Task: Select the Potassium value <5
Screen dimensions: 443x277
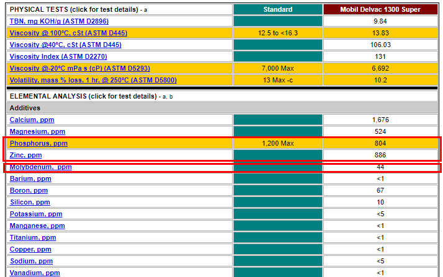Action: pos(380,214)
